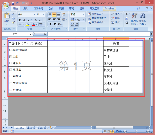Viewport: 155px width, 135px height.
Task: Uncheck the 工业 checkbox
Action: (x=10, y=57)
